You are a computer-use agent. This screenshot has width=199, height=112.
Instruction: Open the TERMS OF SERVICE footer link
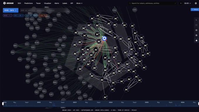[x=123, y=110]
